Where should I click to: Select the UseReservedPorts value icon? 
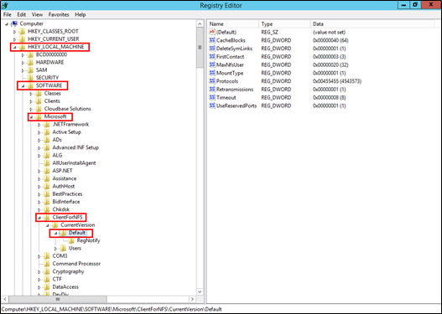212,106
